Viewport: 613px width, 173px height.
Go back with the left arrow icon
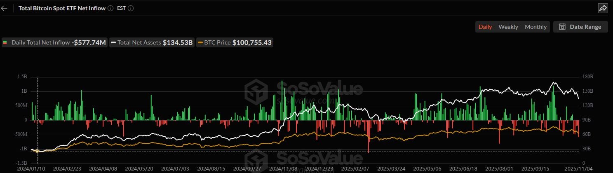point(5,8)
